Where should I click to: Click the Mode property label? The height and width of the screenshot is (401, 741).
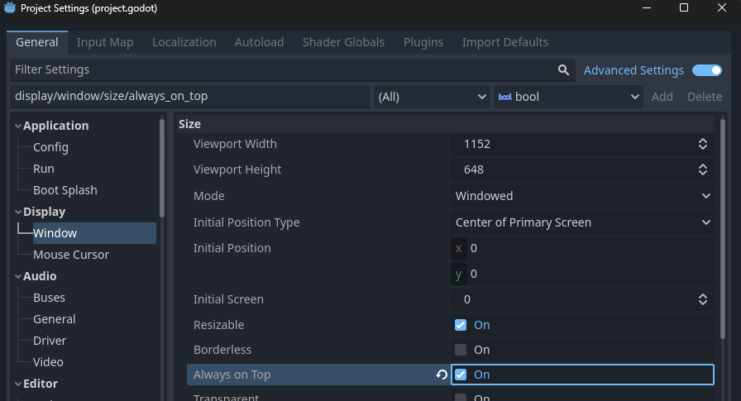(209, 196)
